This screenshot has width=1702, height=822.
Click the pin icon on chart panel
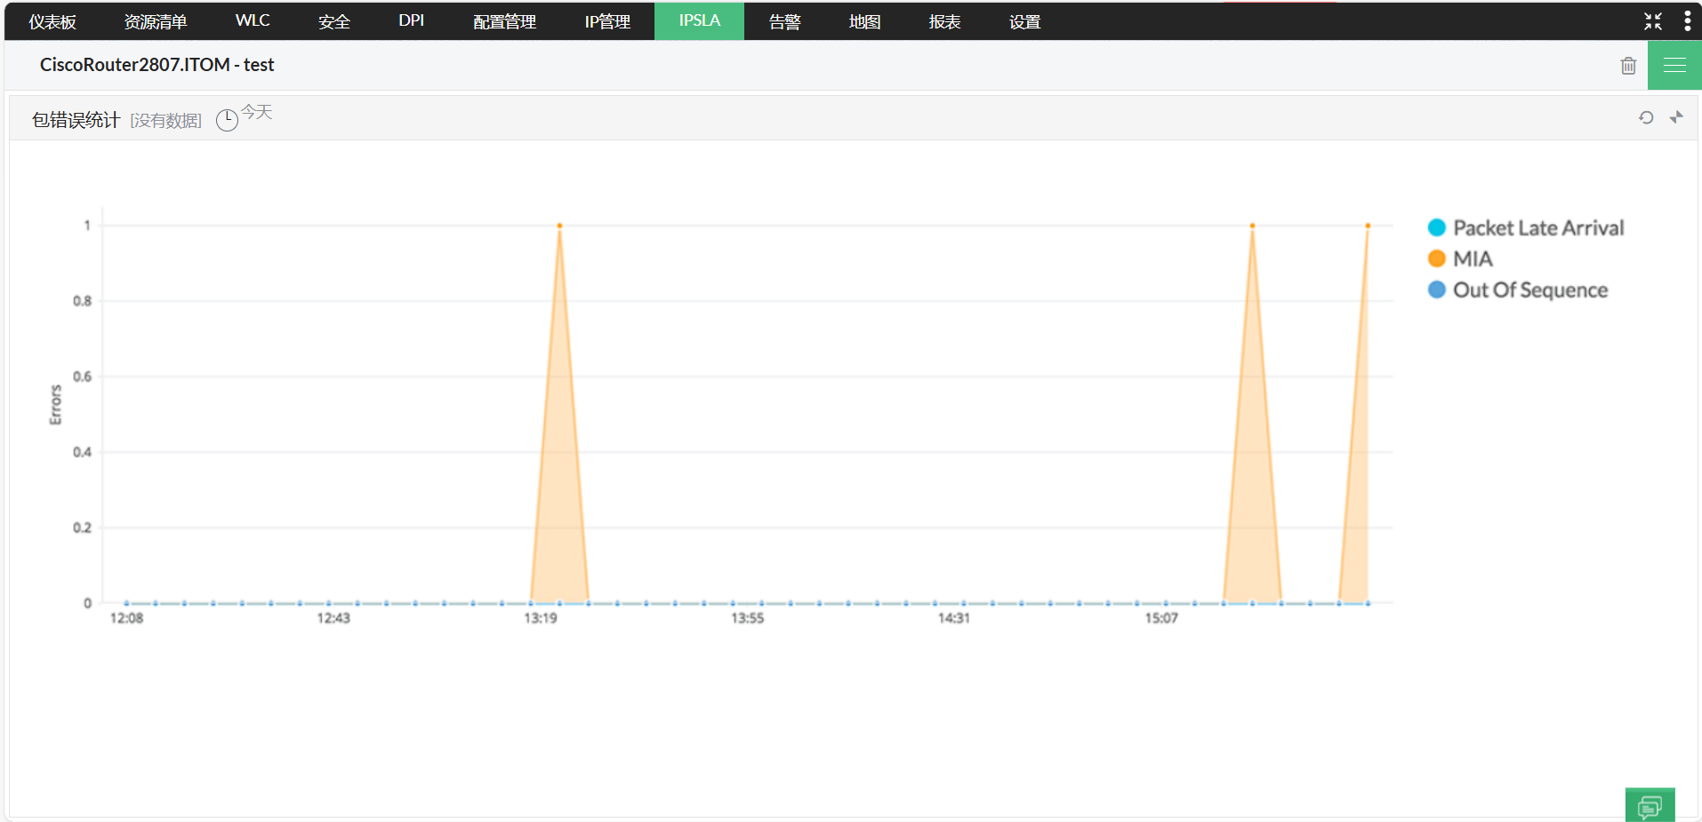point(1676,117)
